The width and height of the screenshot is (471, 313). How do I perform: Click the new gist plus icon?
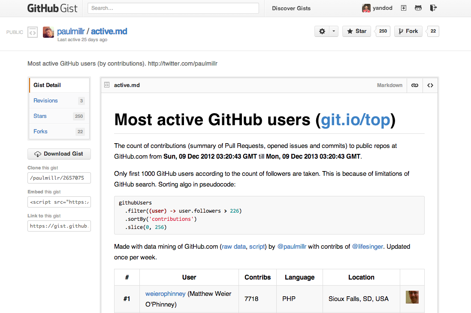[403, 8]
